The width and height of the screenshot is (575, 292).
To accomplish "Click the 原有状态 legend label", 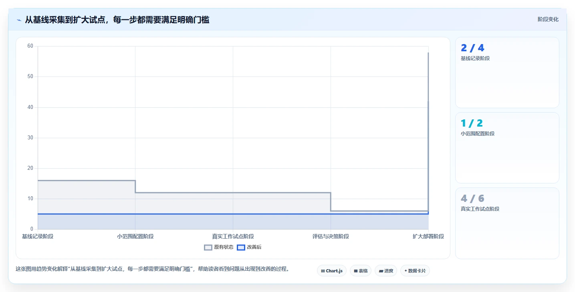I will 224,247.
